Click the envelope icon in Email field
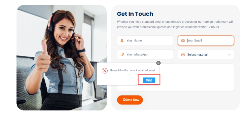252x120 pixels. (183, 41)
